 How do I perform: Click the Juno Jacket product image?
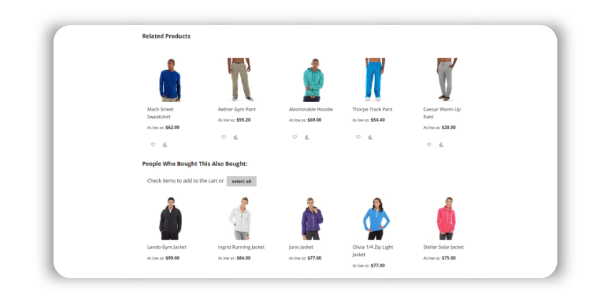(x=312, y=218)
